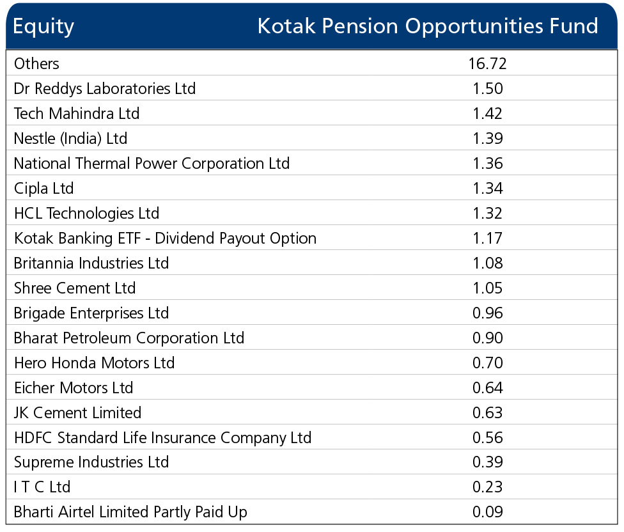Click HDFC Standard Life Insurance Company Ltd
624x532 pixels.
pyautogui.click(x=162, y=437)
